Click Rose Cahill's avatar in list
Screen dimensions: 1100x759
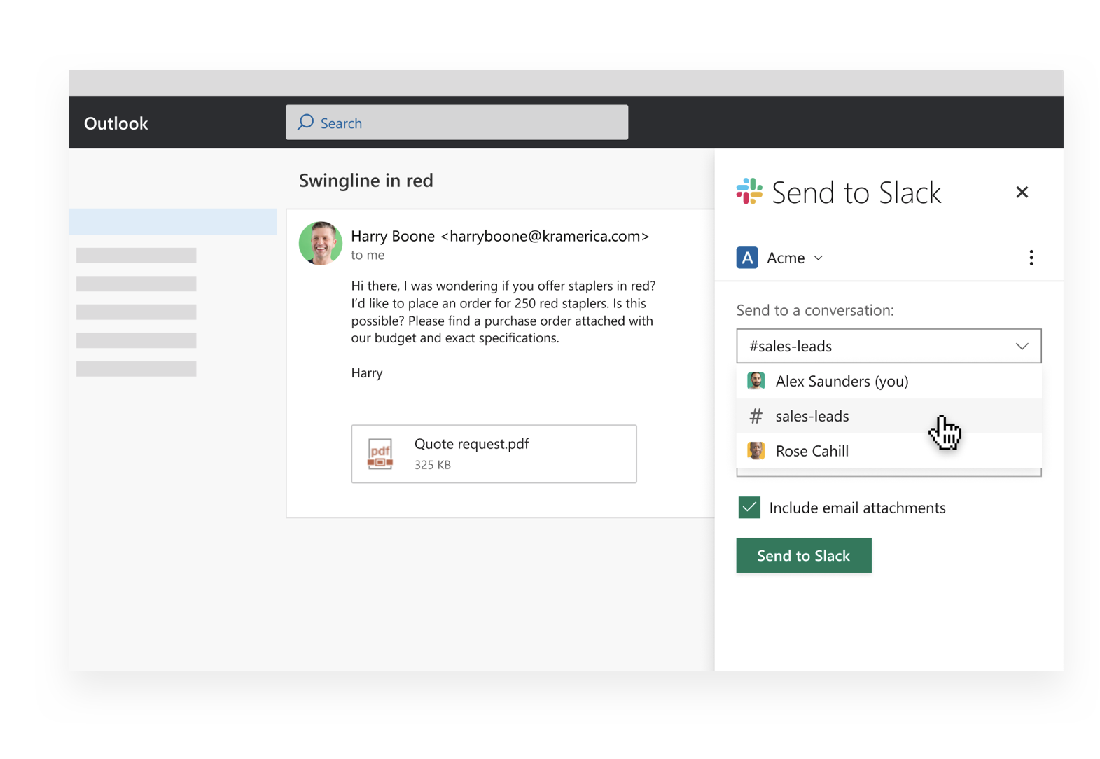pyautogui.click(x=756, y=451)
